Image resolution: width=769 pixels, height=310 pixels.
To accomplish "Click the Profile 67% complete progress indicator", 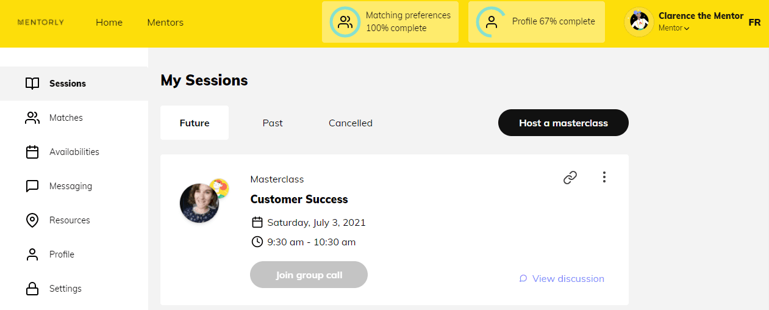I will [537, 22].
